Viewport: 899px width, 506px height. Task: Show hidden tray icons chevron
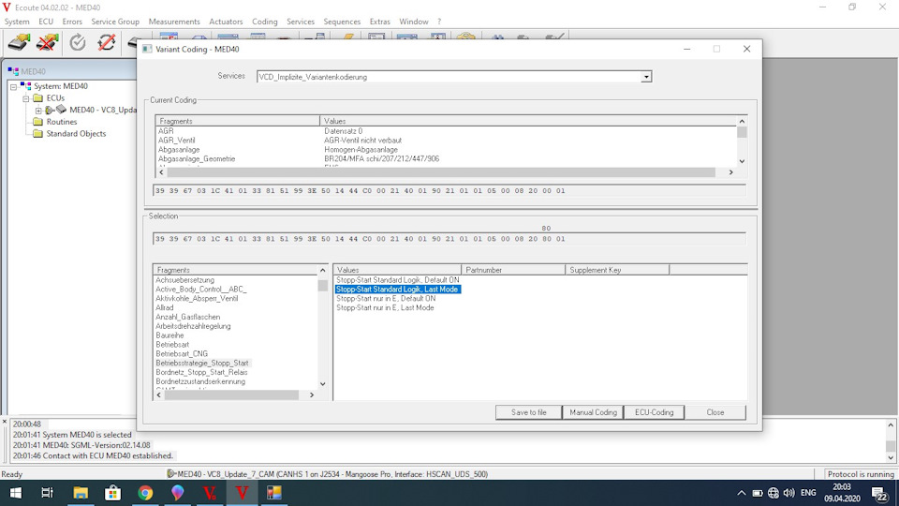(x=742, y=493)
